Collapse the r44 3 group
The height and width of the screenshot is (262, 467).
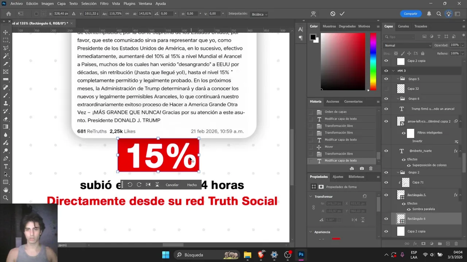393,71
